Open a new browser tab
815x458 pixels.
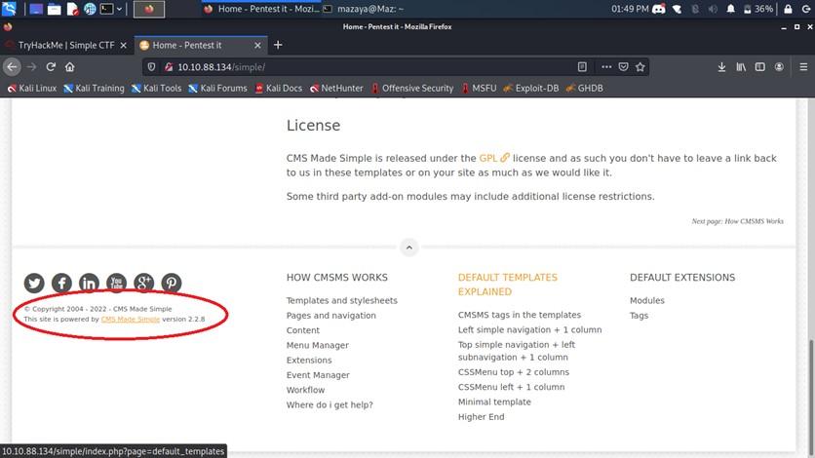[278, 45]
